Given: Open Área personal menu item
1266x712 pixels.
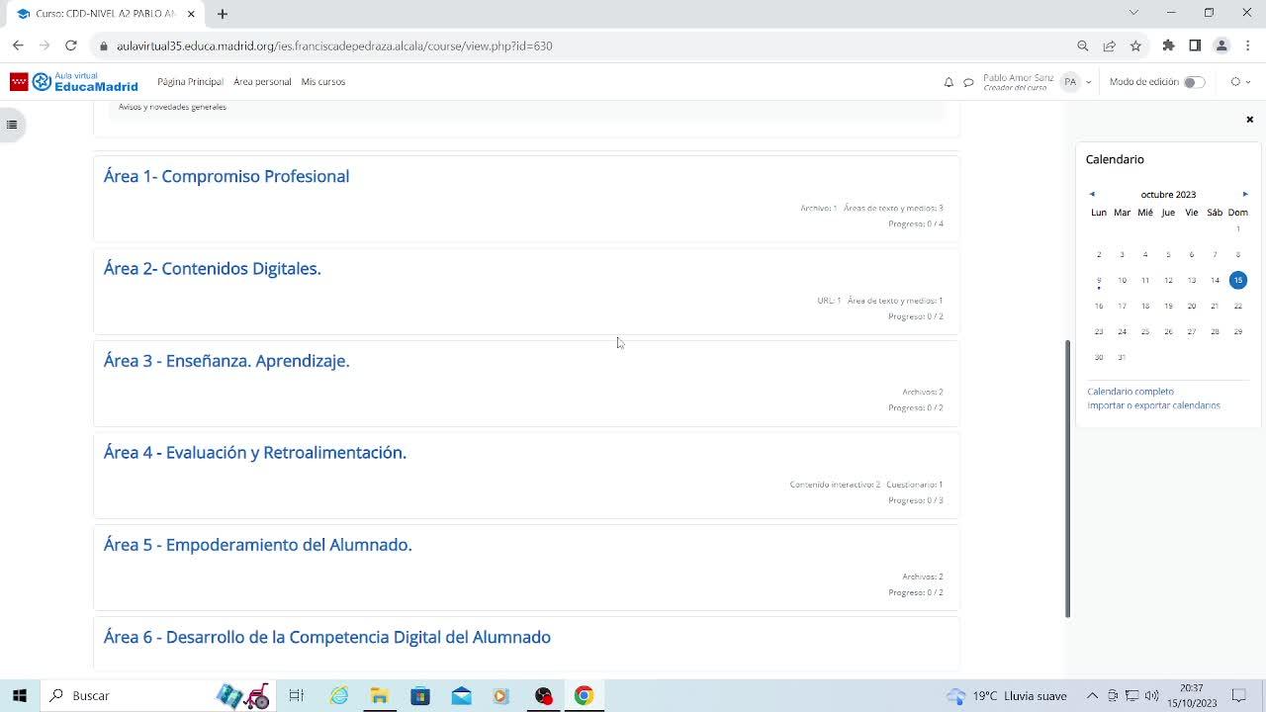Looking at the screenshot, I should [262, 82].
